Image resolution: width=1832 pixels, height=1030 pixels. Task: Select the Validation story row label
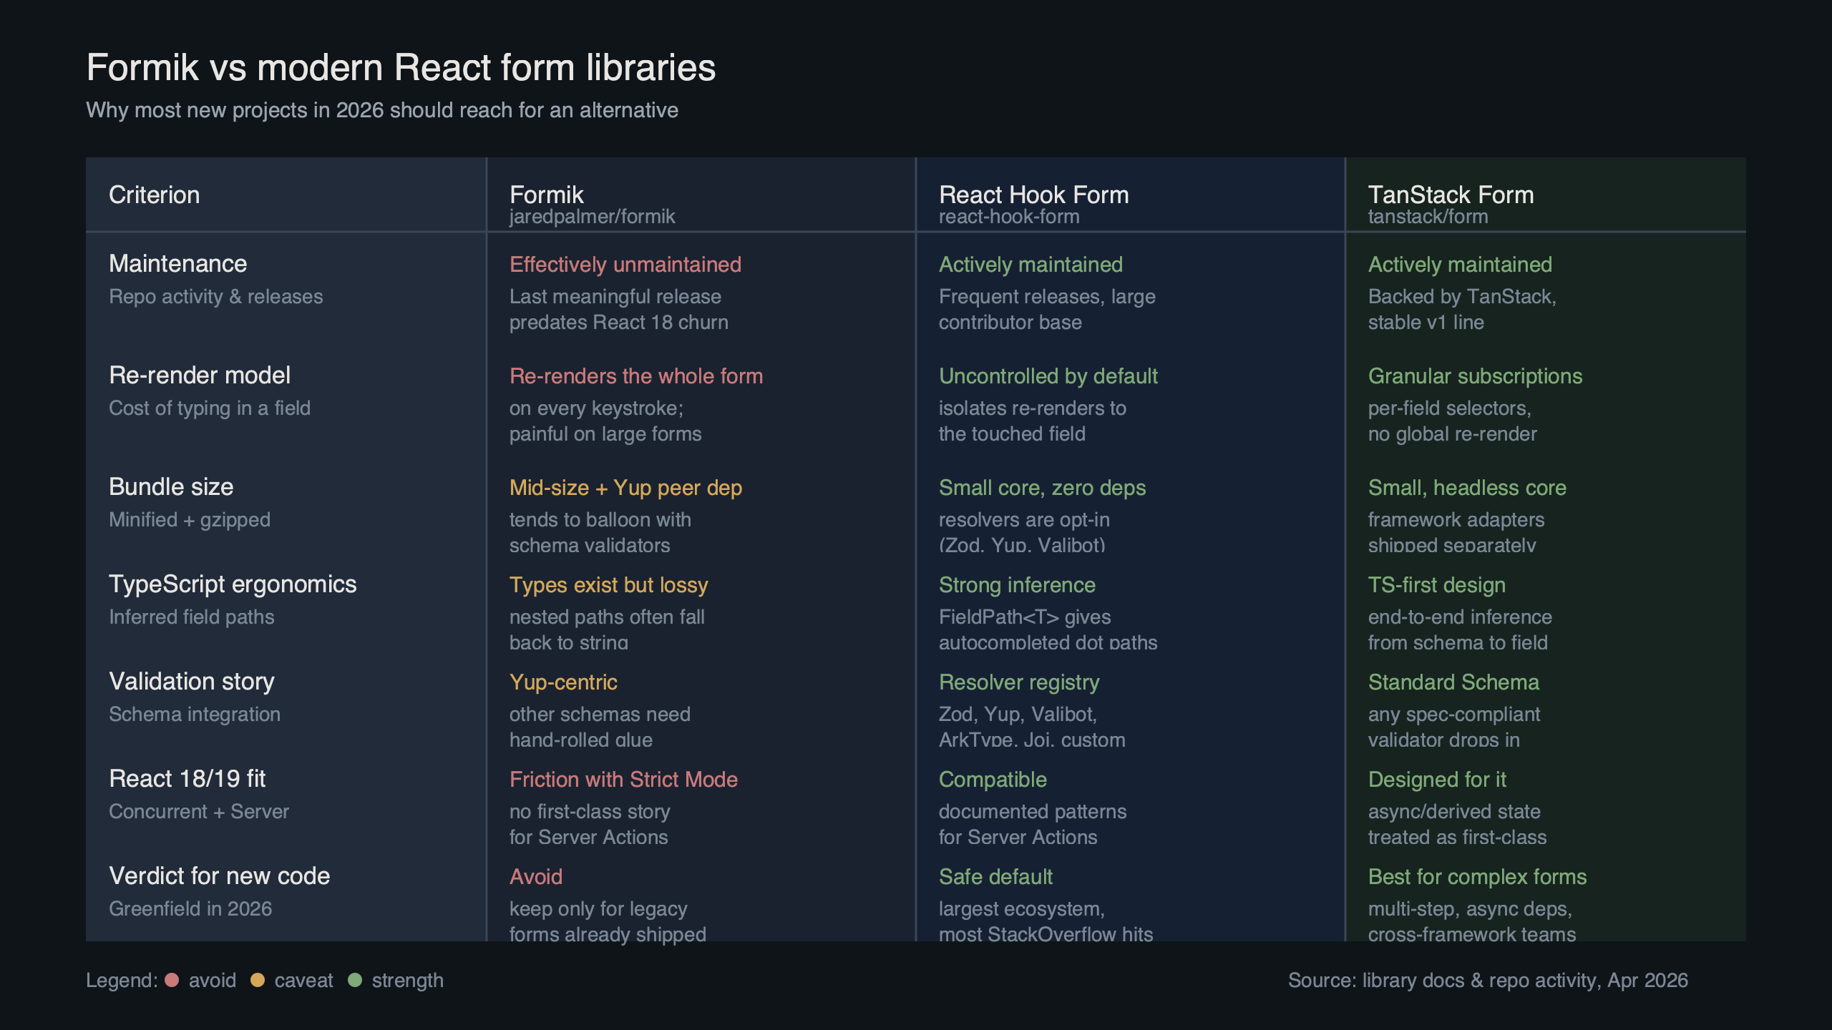[191, 682]
